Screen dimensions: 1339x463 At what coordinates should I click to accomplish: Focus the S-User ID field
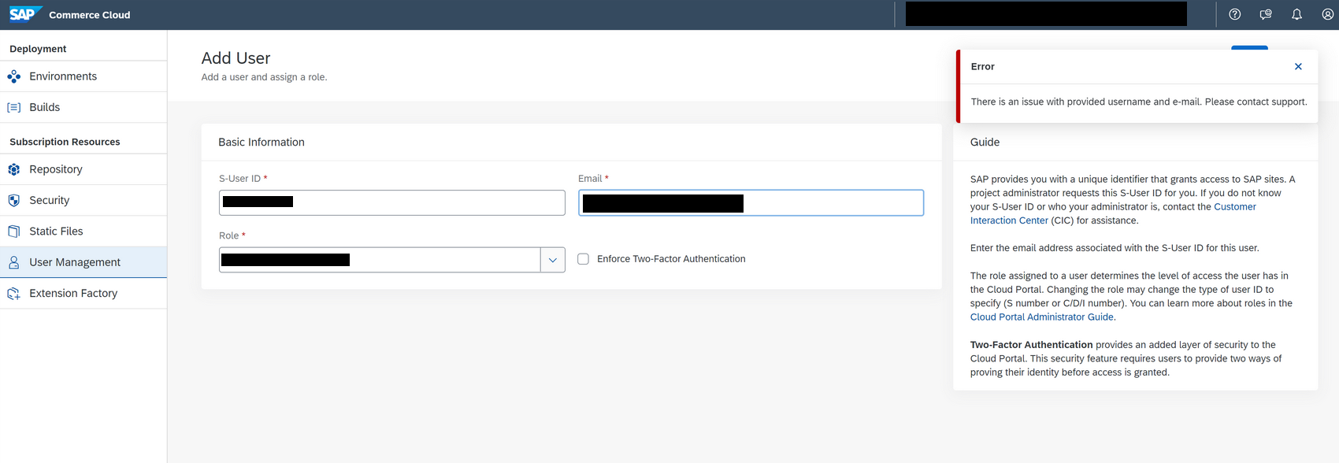[392, 202]
